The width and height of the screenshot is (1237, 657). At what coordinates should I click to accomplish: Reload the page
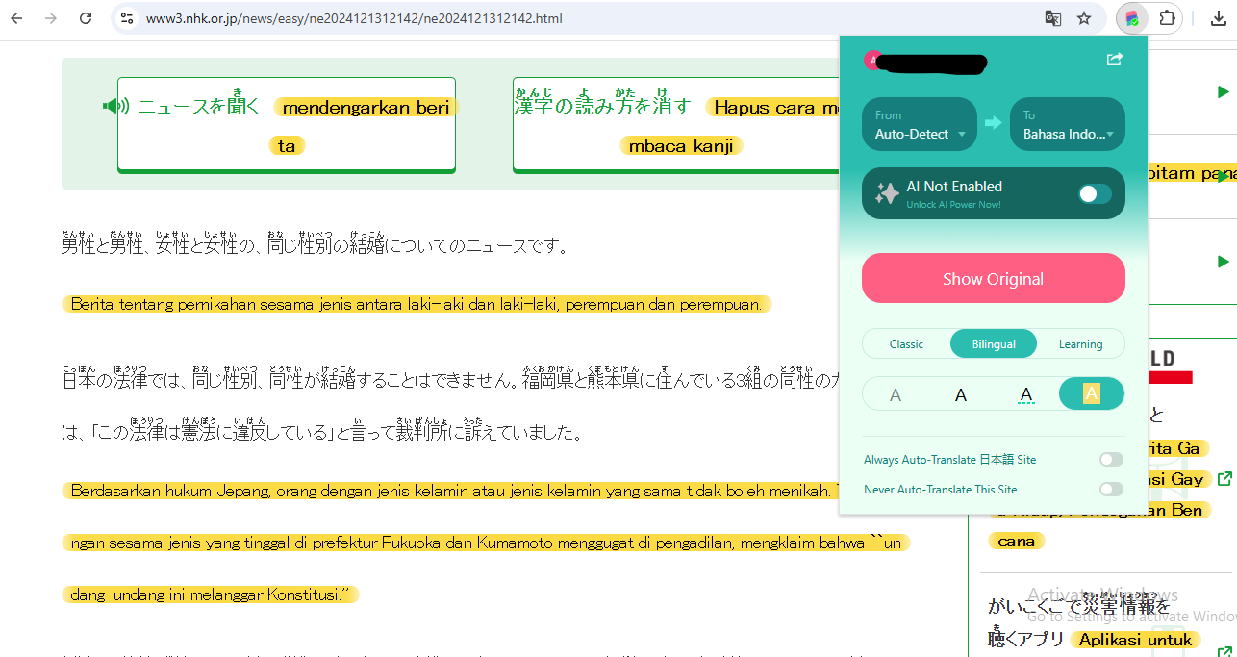[x=86, y=18]
